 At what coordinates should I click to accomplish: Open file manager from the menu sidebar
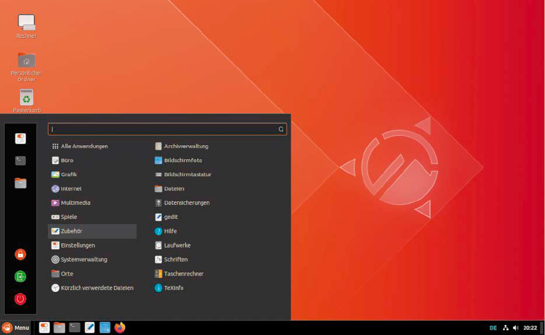(20, 183)
